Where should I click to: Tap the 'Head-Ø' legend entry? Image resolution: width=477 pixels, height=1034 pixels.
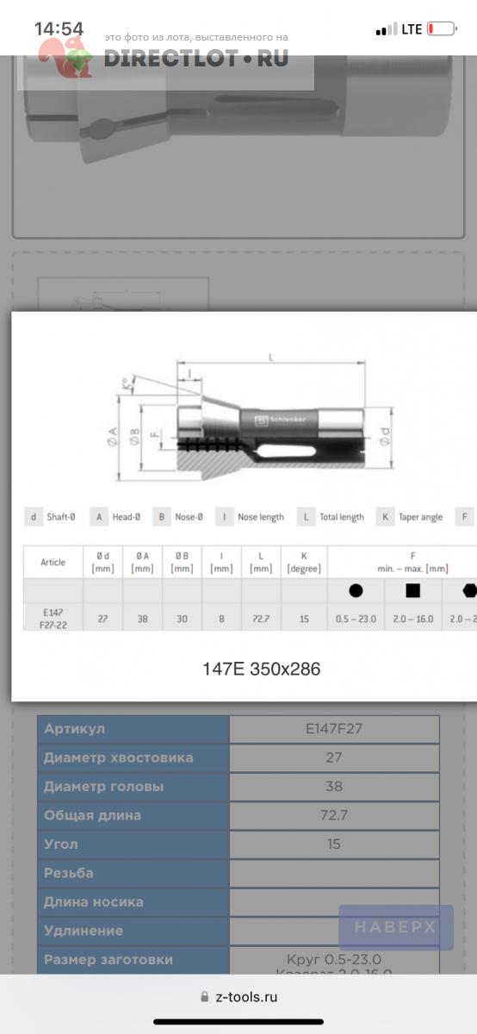click(x=115, y=517)
